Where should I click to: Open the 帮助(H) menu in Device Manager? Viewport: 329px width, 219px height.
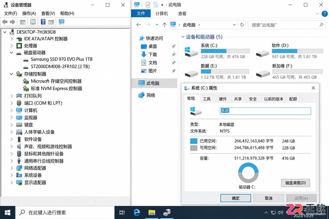click(67, 13)
